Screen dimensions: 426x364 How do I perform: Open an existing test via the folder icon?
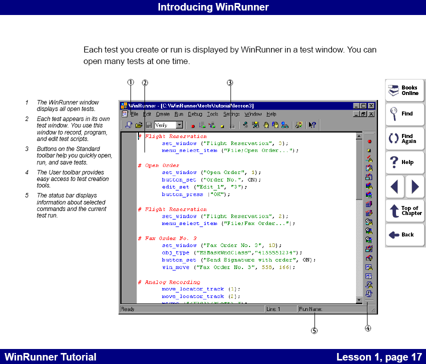pyautogui.click(x=138, y=125)
